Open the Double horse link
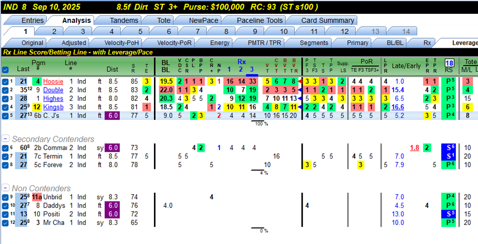This screenshot has width=478, height=244. click(54, 90)
